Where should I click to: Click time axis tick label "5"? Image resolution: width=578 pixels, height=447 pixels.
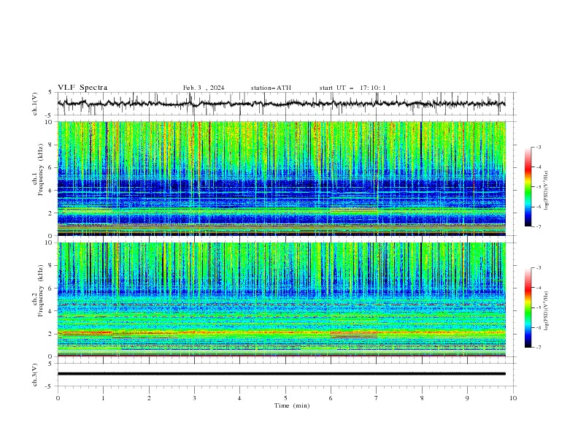coord(285,398)
